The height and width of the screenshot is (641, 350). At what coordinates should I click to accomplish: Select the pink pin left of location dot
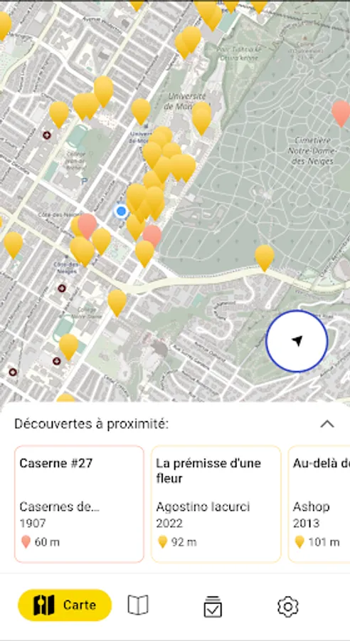(87, 225)
